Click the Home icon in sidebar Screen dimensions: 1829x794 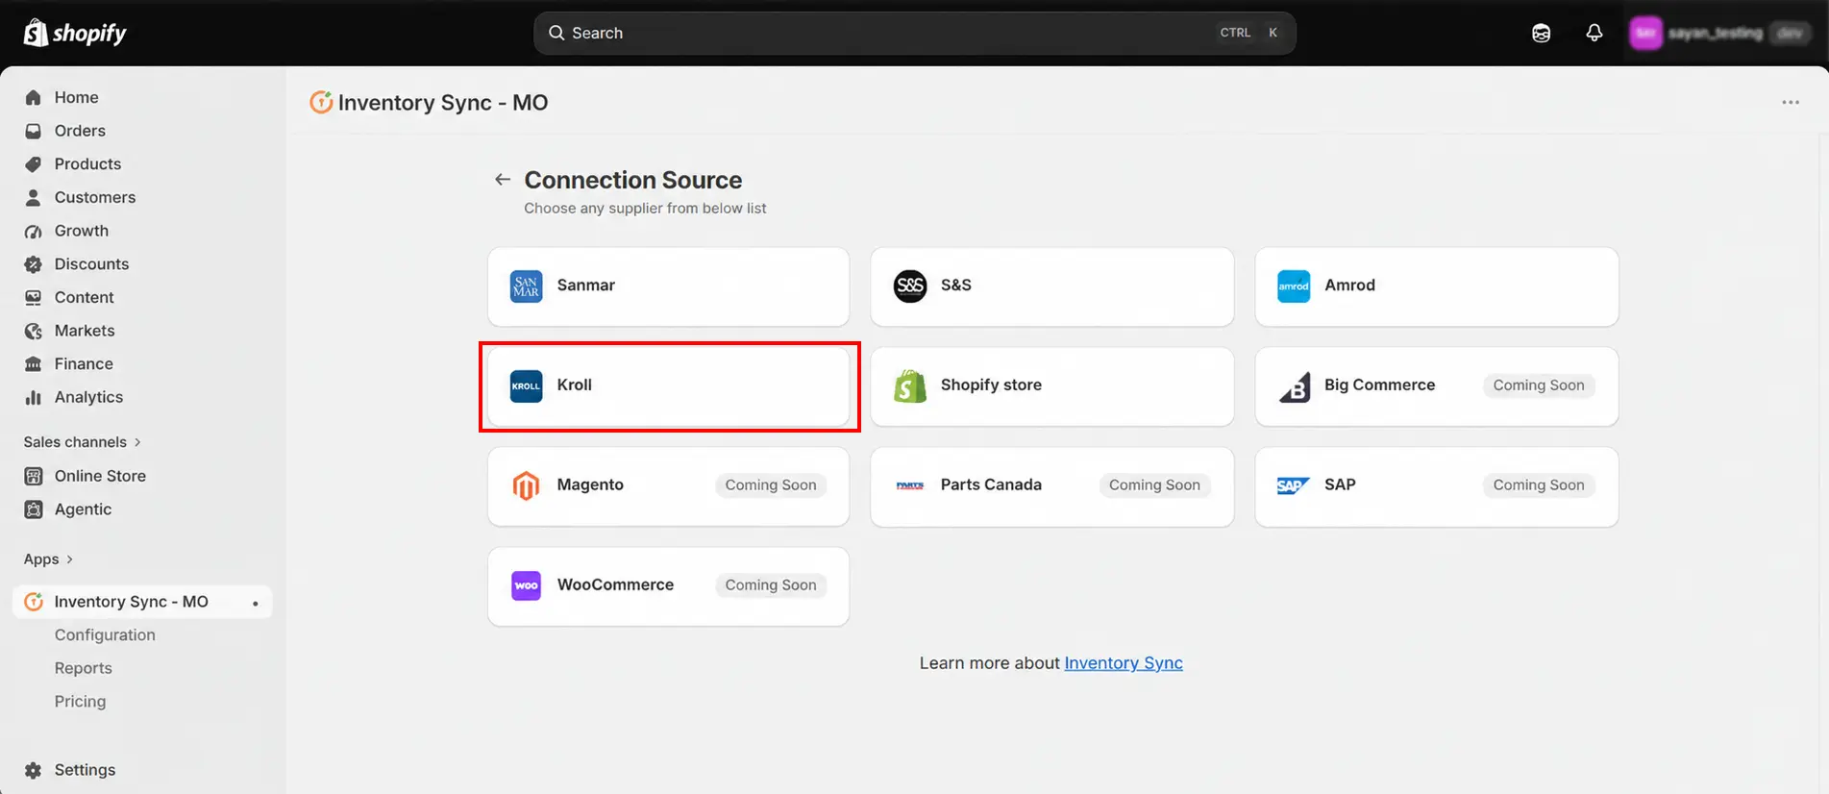coord(34,97)
